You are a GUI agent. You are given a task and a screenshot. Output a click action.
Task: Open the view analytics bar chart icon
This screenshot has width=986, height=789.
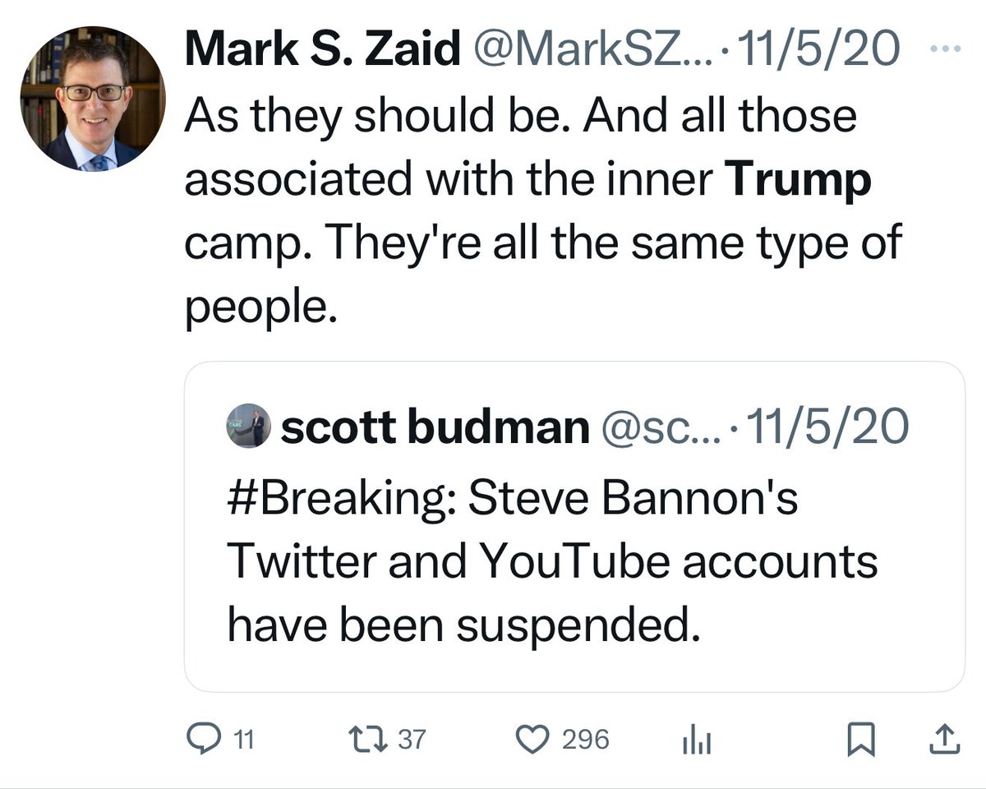[696, 740]
